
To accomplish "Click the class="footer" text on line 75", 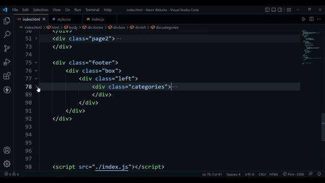I will point(92,63).
